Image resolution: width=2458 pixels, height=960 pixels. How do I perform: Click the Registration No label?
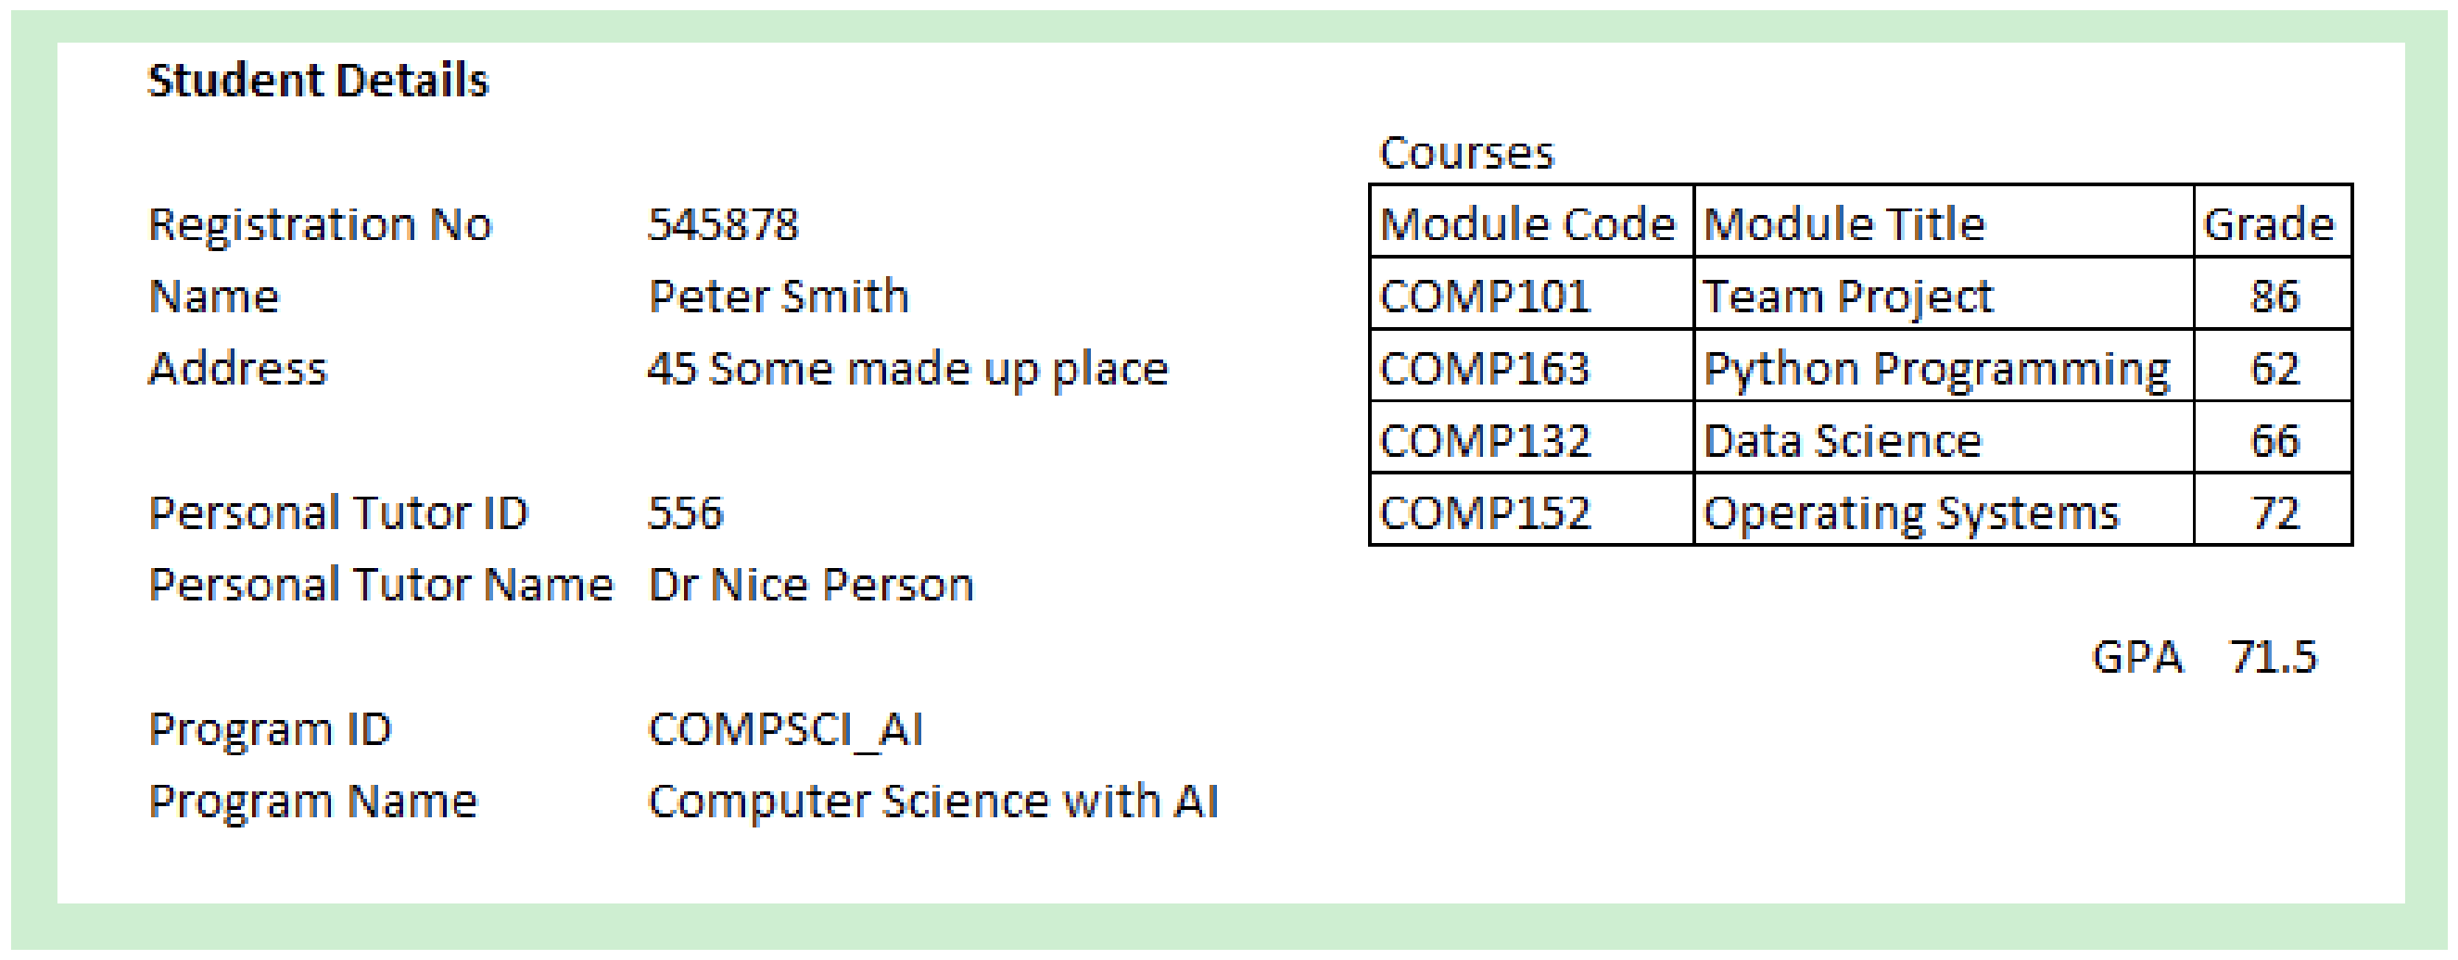pos(320,225)
